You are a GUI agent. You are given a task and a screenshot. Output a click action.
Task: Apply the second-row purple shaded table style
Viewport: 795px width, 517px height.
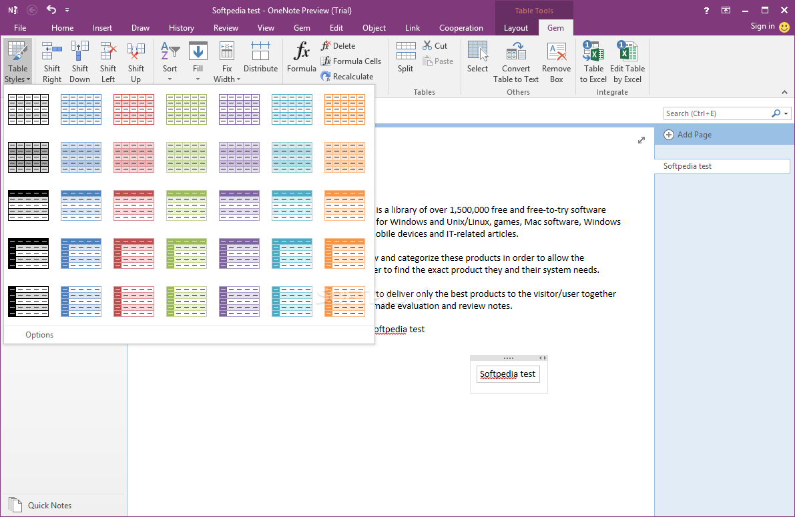(240, 157)
